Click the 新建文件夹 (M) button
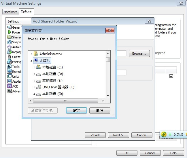187x158 pixels. tap(43, 110)
